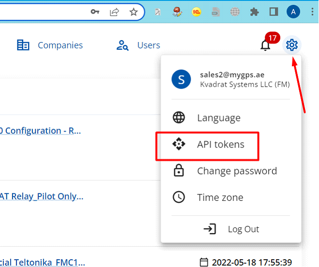The height and width of the screenshot is (267, 319).
Task: Click the Companies building icon
Action: point(23,45)
